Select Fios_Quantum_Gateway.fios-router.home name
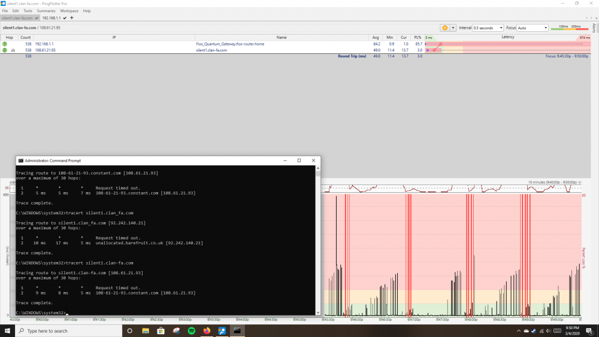The image size is (599, 337). [x=230, y=44]
